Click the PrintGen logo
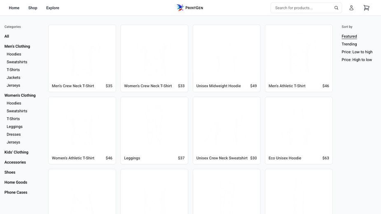This screenshot has width=381, height=214. (x=190, y=8)
